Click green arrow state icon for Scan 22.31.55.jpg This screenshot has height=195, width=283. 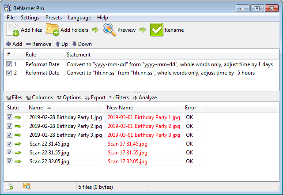(18, 153)
